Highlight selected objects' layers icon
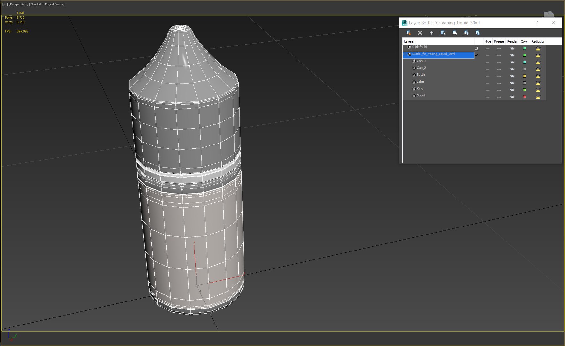 pos(454,33)
